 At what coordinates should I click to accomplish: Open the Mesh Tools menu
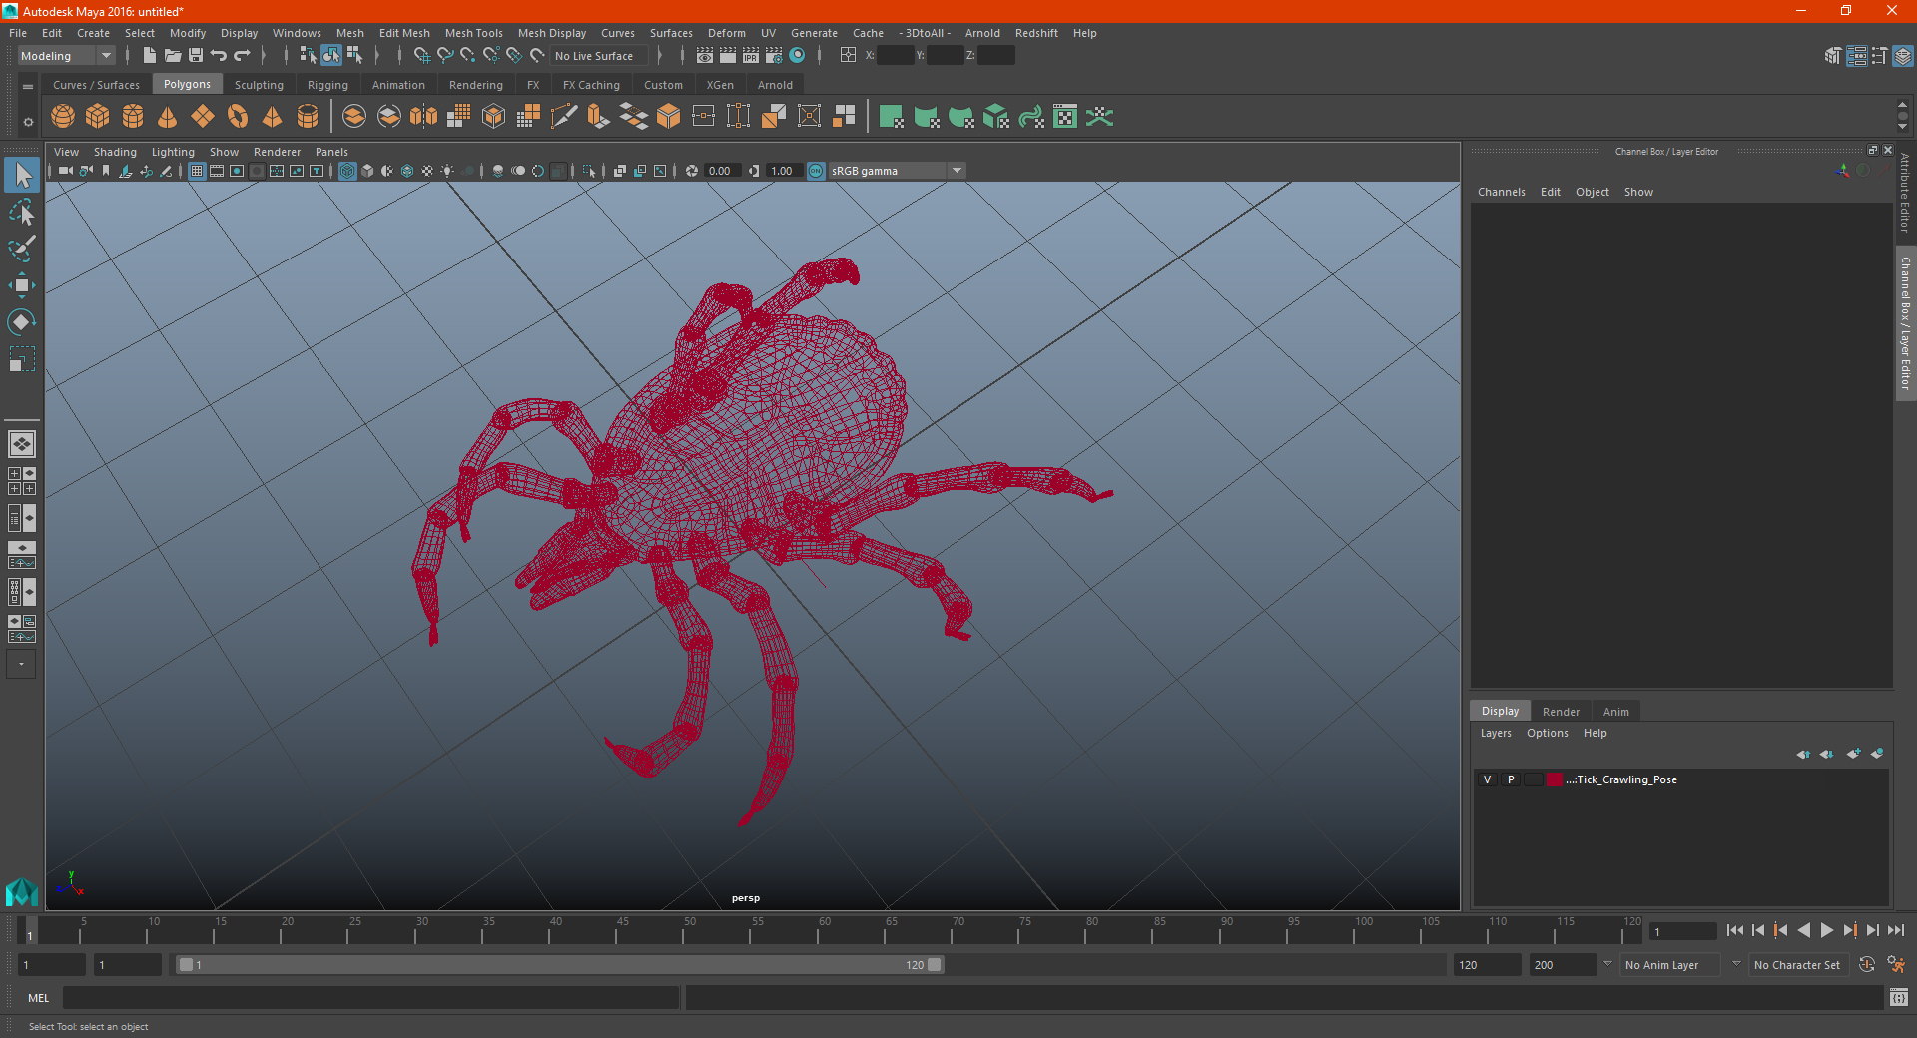click(x=474, y=33)
